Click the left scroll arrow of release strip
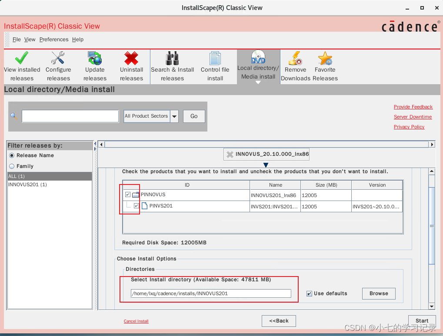Viewport: 443px width, 336px height. click(x=101, y=145)
